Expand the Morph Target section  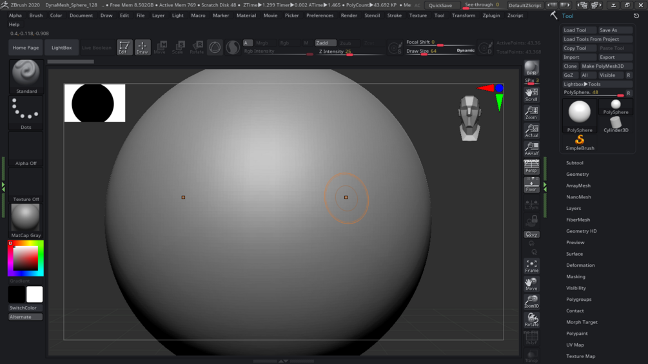point(582,322)
